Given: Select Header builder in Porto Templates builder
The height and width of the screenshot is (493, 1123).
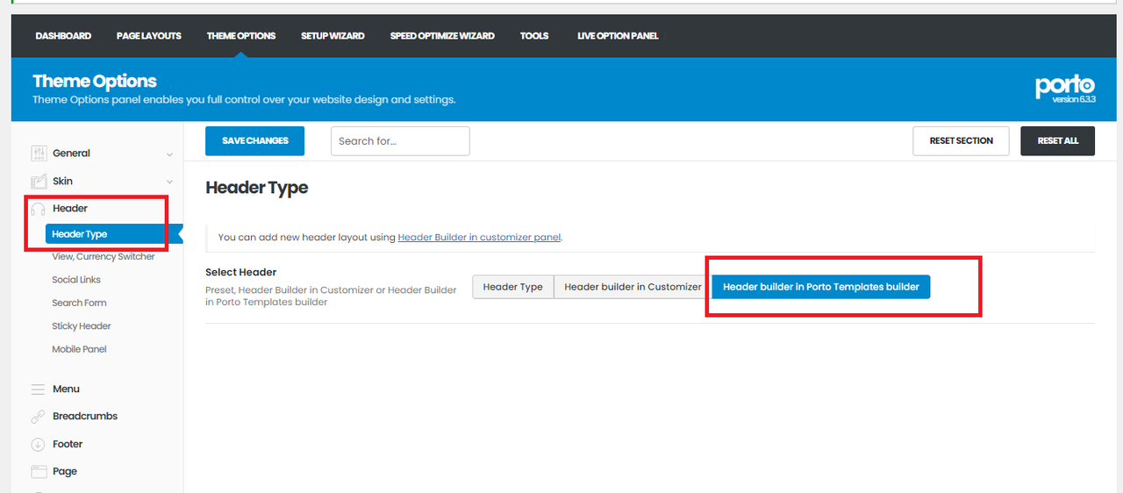Looking at the screenshot, I should coord(821,287).
